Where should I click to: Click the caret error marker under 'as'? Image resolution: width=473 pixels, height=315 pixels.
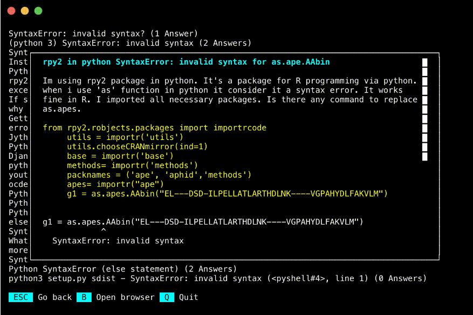[104, 230]
